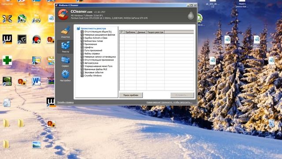This screenshot has width=282, height=159.
Task: Click the registry icon beside Целостность реестра
Action: pos(78,28)
